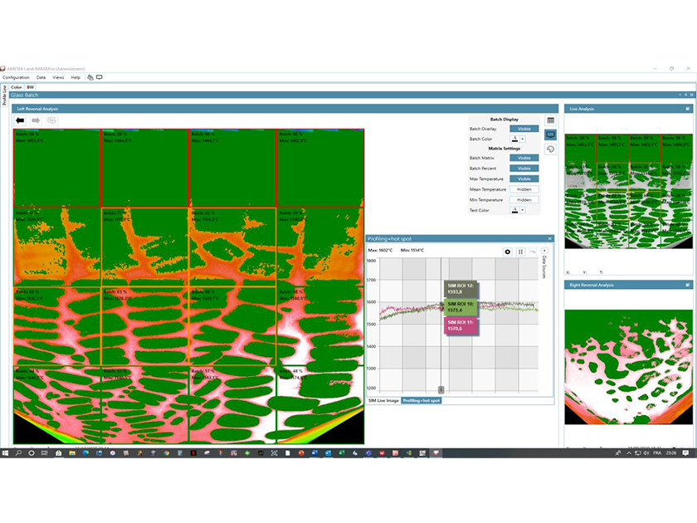Expand the Batch Color dropdown arrow
Image resolution: width=697 pixels, height=523 pixels.
[522, 139]
